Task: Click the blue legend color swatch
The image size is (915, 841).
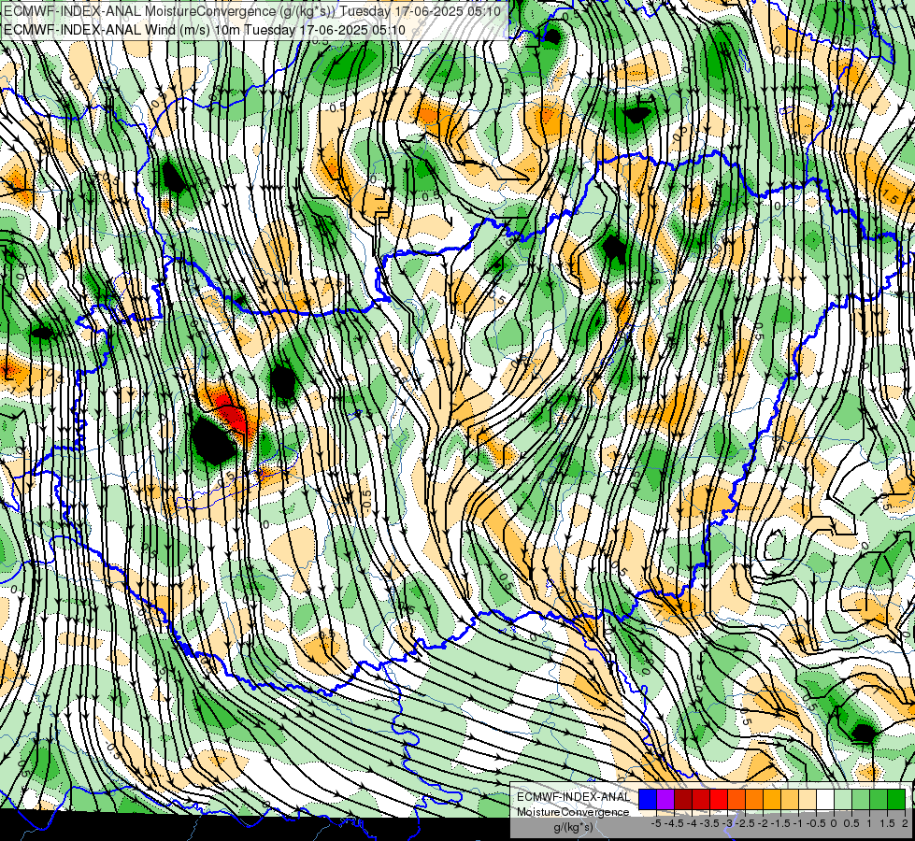Action: [648, 799]
